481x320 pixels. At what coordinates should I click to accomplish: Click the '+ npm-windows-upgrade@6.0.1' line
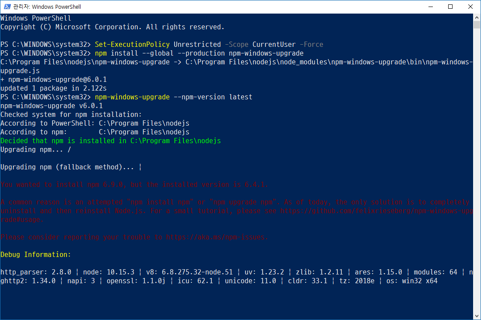[x=54, y=80]
